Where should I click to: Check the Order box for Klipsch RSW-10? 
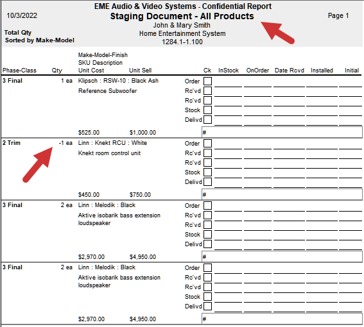[x=207, y=81]
